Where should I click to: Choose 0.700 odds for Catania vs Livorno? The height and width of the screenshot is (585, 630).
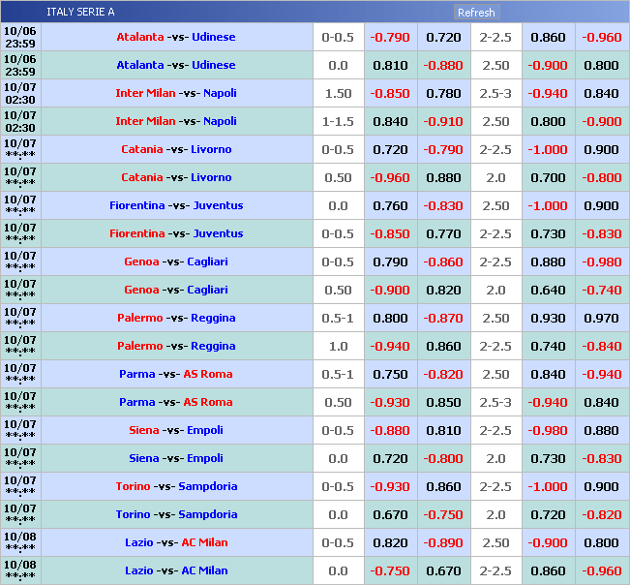click(x=548, y=177)
